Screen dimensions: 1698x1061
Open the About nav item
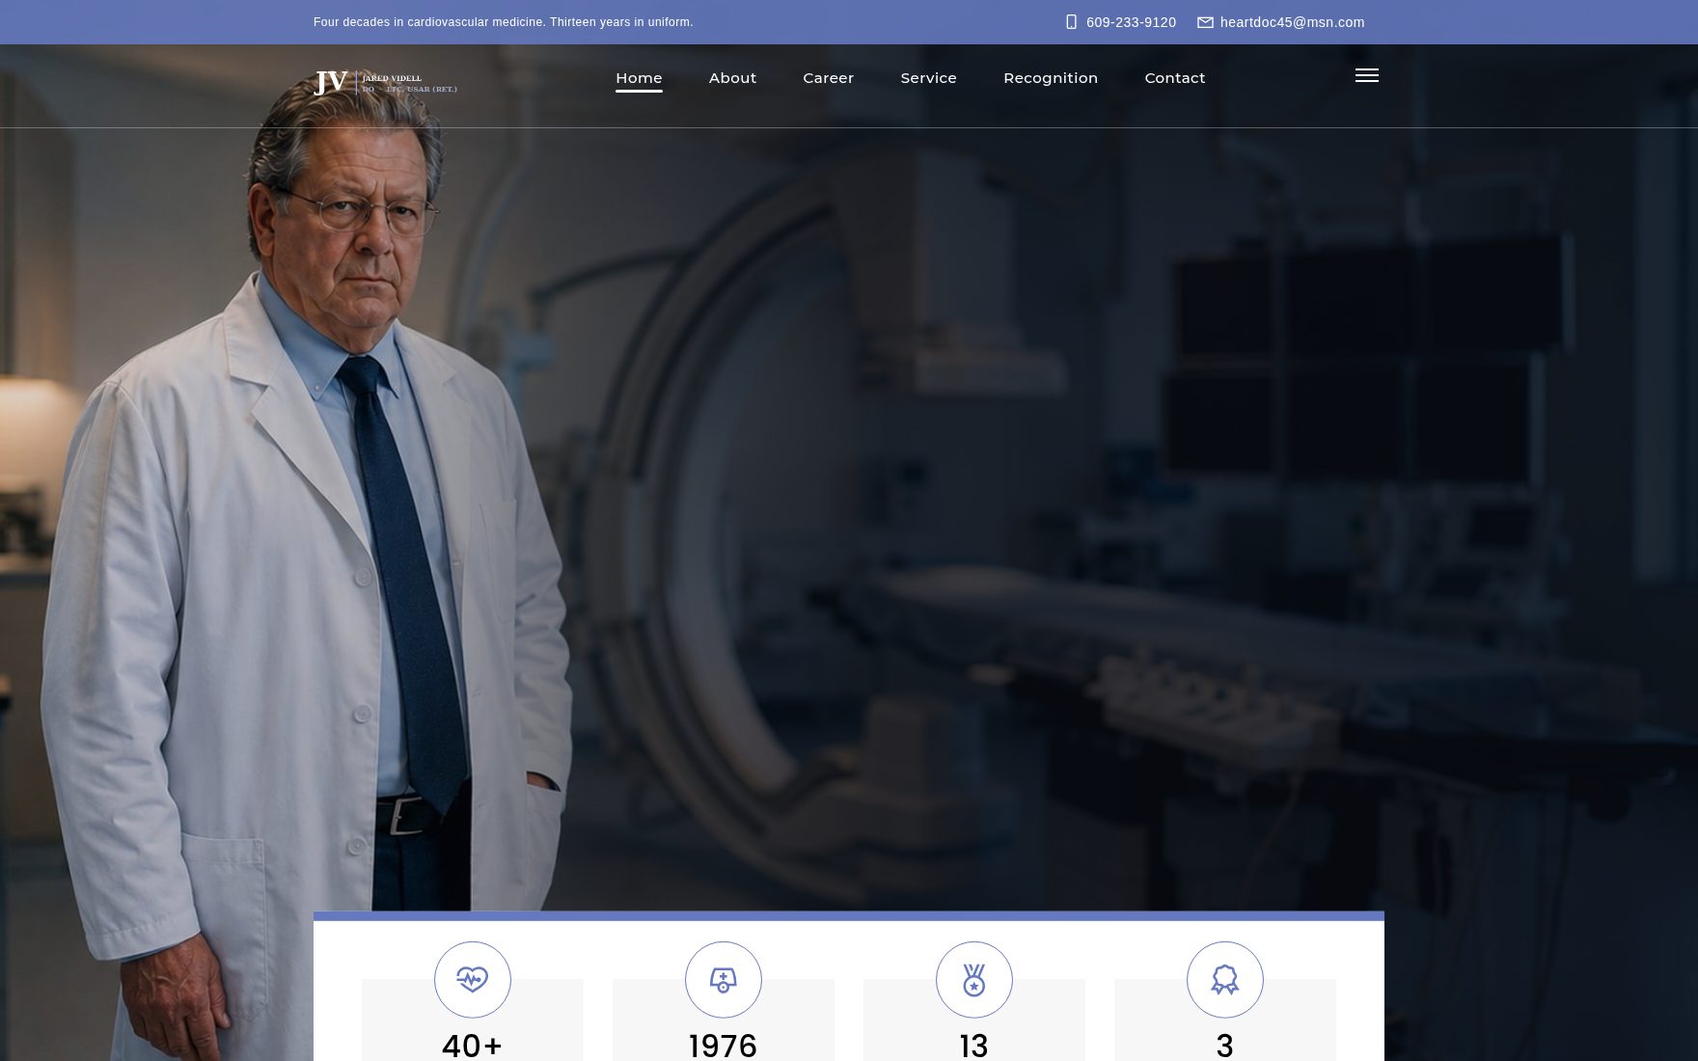point(732,78)
